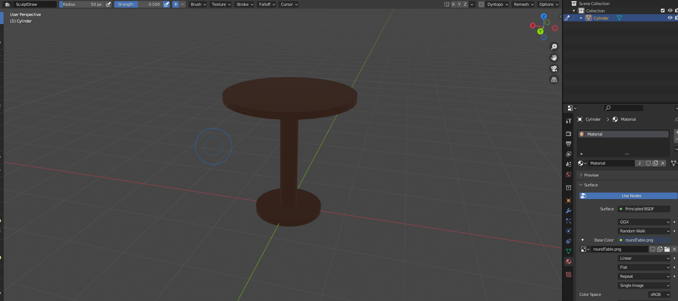The image size is (678, 301).
Task: Hide the Cylinder object in viewport
Action: (x=670, y=18)
